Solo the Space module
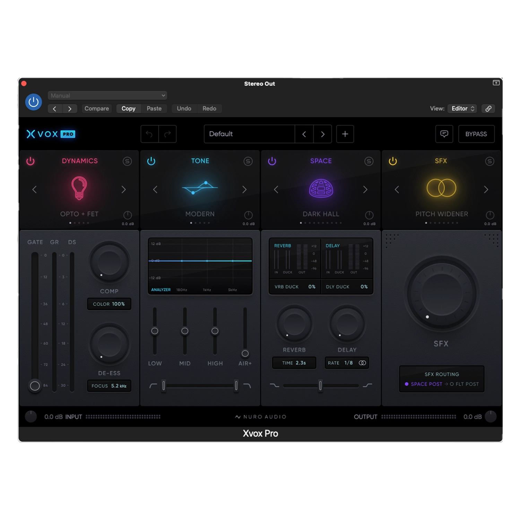This screenshot has height=520, width=520. tap(369, 161)
